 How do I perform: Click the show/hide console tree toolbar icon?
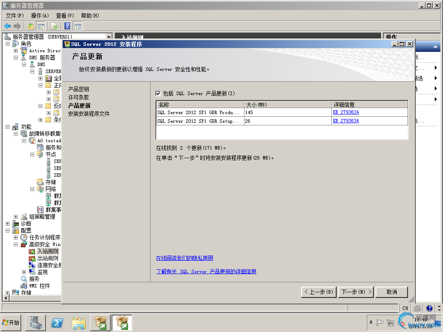click(x=41, y=26)
